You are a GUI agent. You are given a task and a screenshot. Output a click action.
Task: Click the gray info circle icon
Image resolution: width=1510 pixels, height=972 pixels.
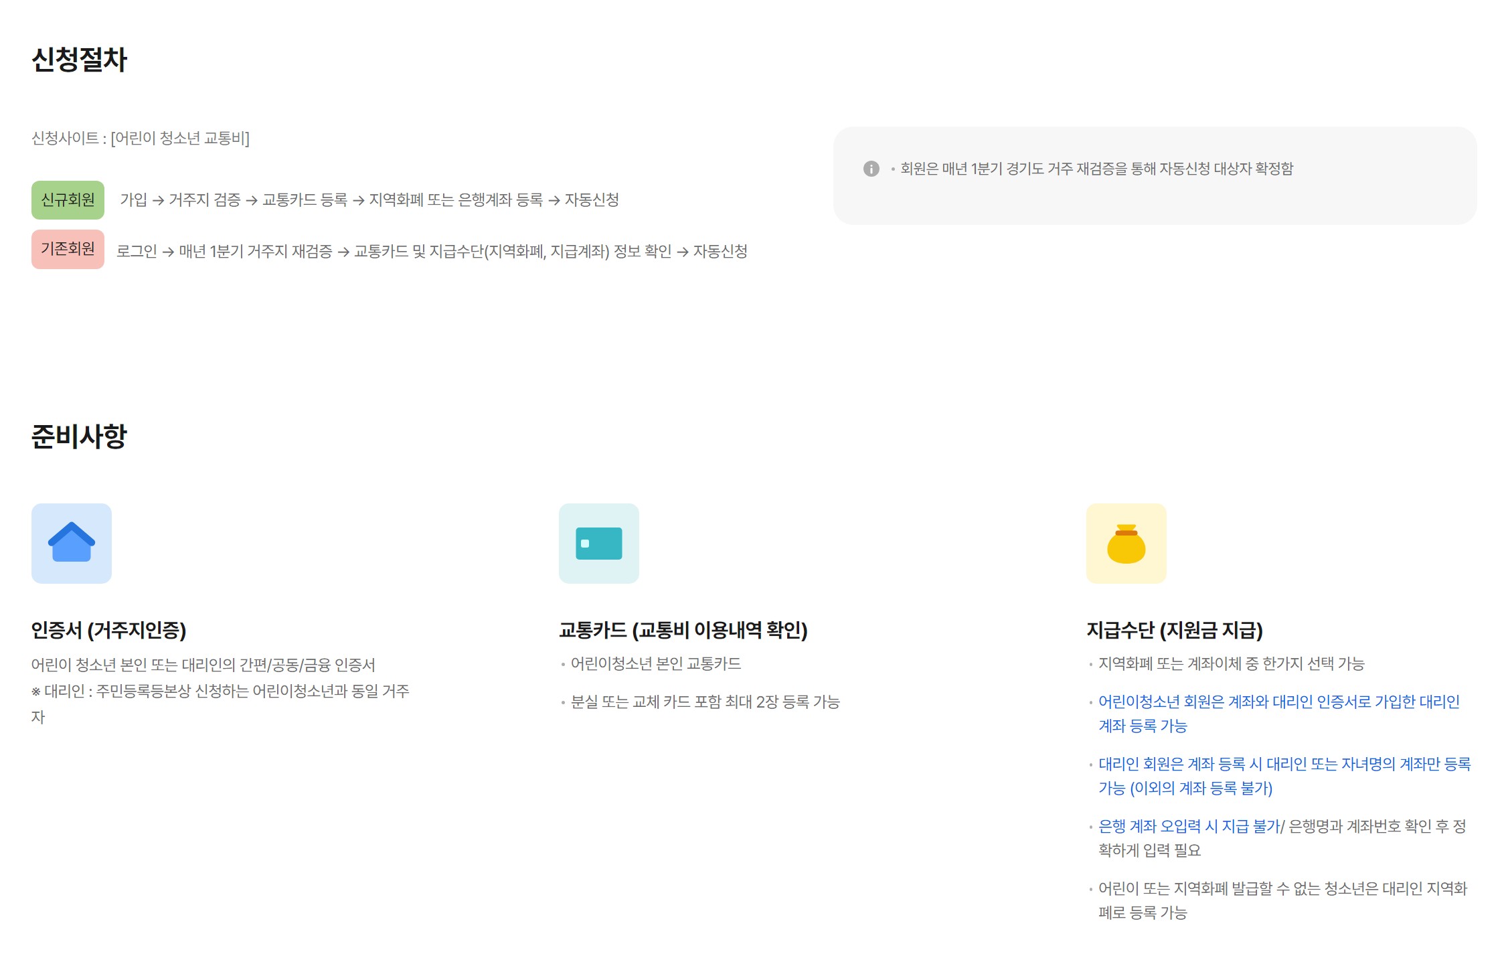tap(871, 169)
